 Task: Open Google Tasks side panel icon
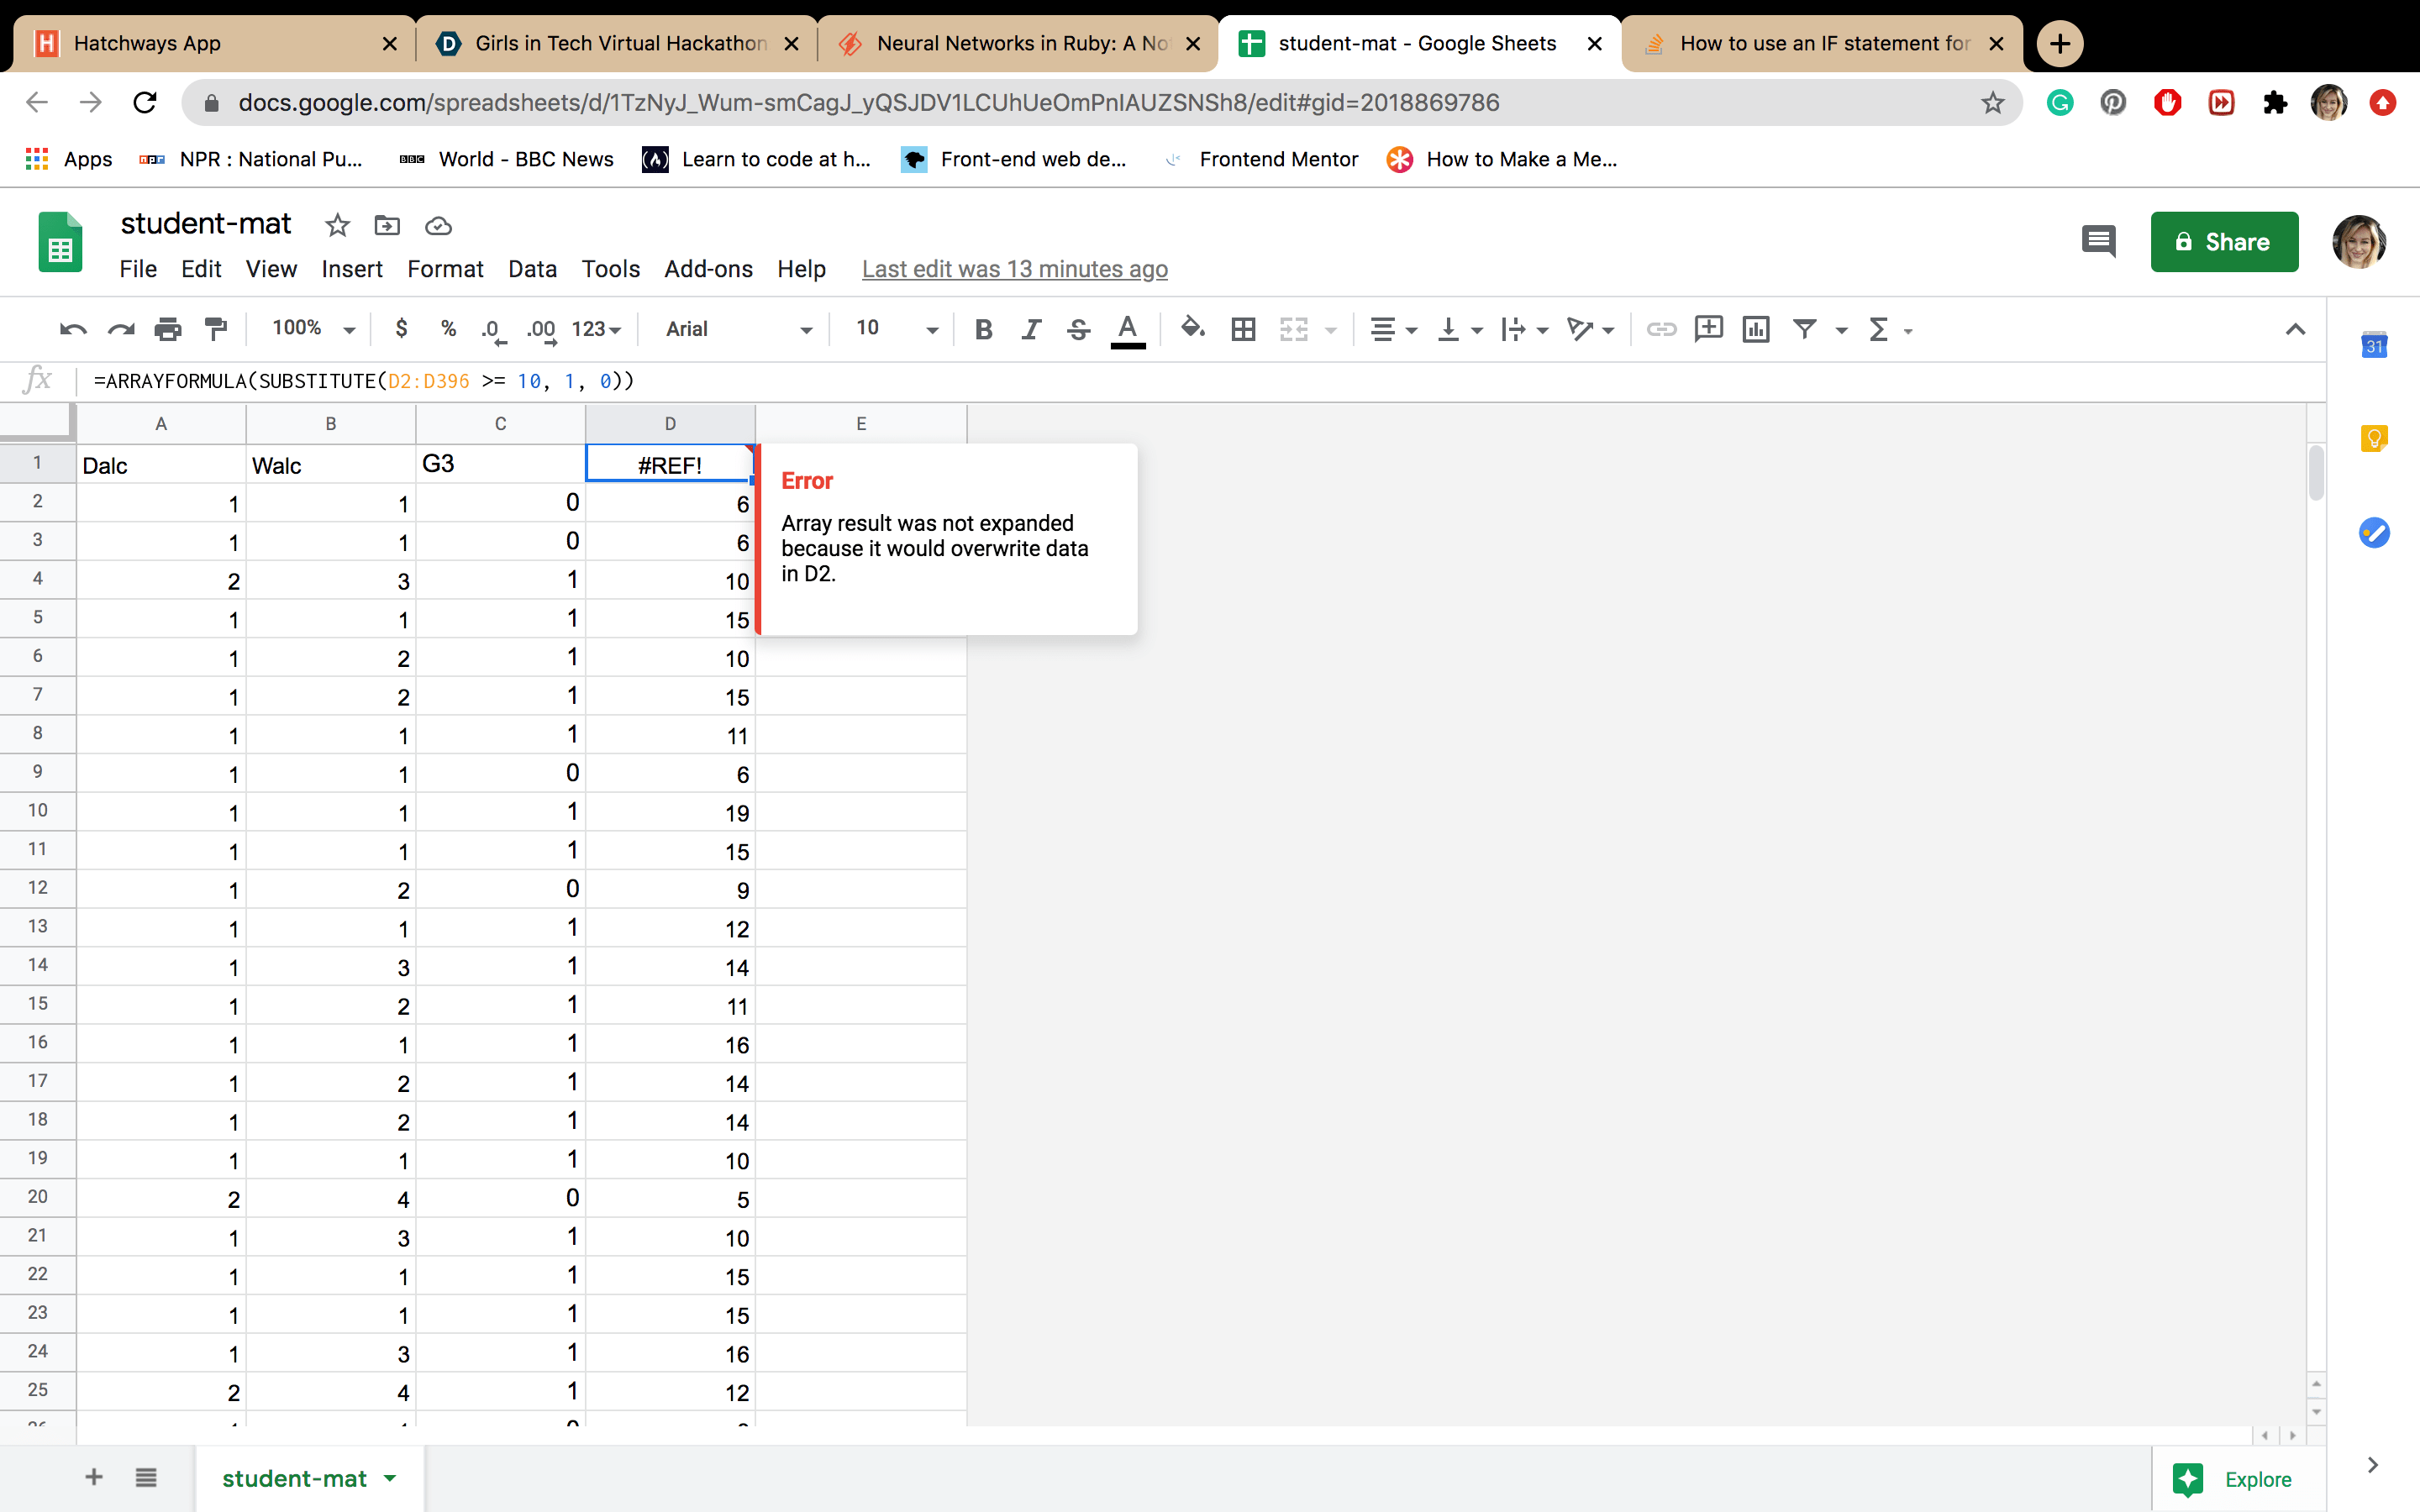click(x=2374, y=532)
